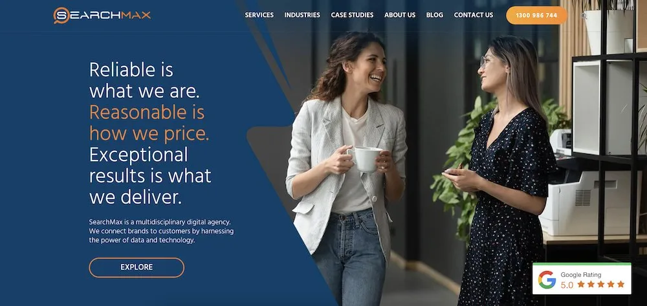647x306 pixels.
Task: Open the Industries menu
Action: point(302,15)
